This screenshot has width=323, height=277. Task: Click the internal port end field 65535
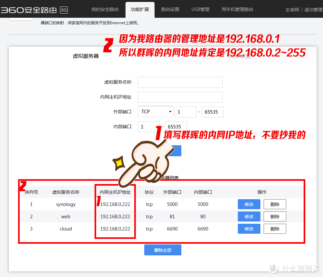(176, 127)
